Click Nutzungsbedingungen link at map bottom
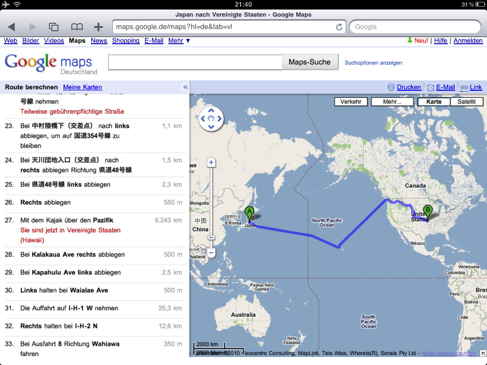 [x=448, y=353]
